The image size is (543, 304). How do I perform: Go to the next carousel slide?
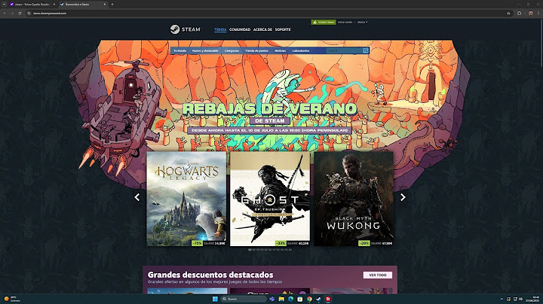click(403, 197)
